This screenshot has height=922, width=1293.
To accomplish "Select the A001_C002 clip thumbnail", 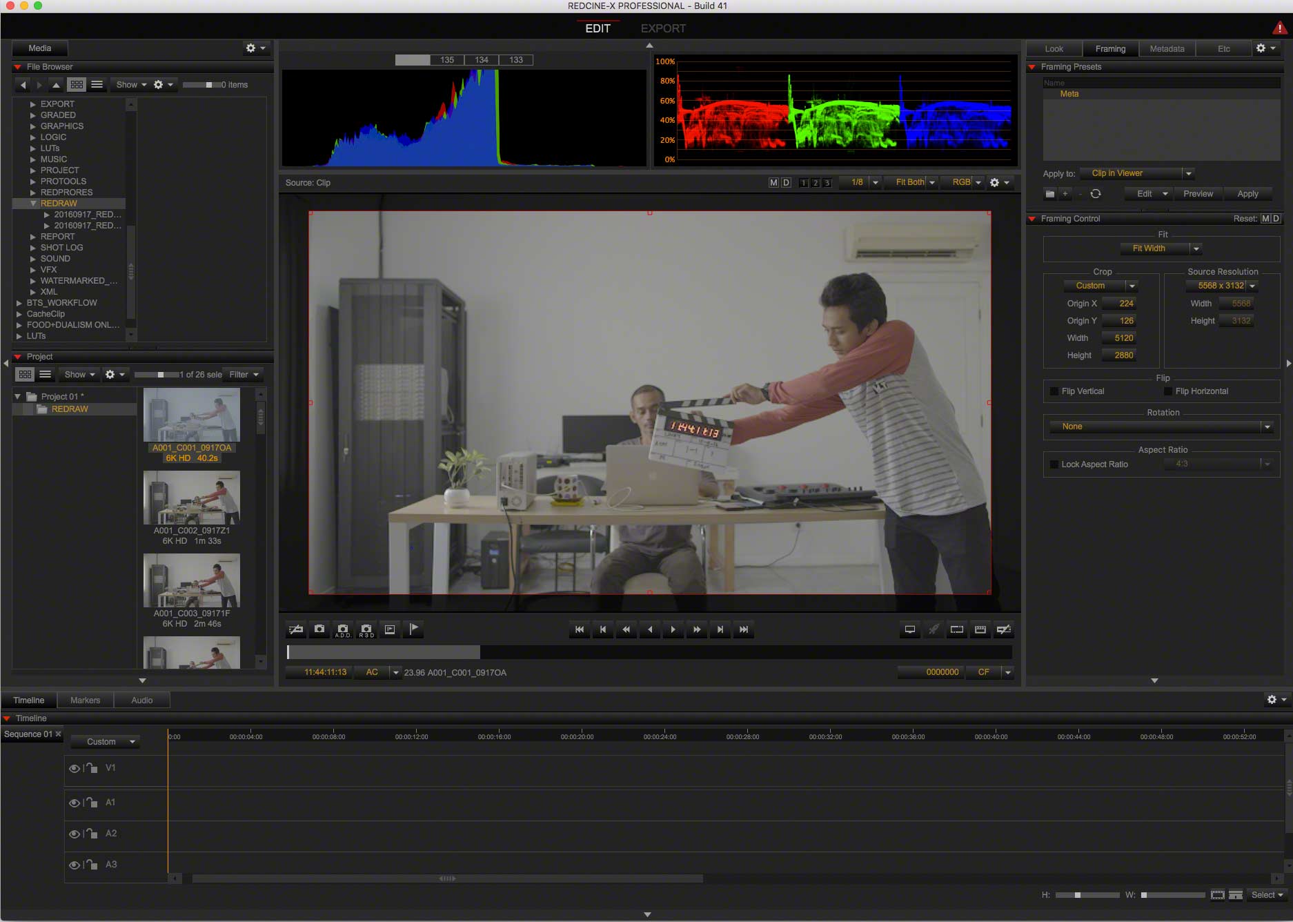I will pyautogui.click(x=192, y=498).
